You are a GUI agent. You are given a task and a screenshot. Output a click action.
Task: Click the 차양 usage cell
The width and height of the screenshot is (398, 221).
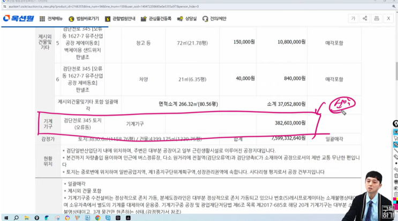[144, 79]
